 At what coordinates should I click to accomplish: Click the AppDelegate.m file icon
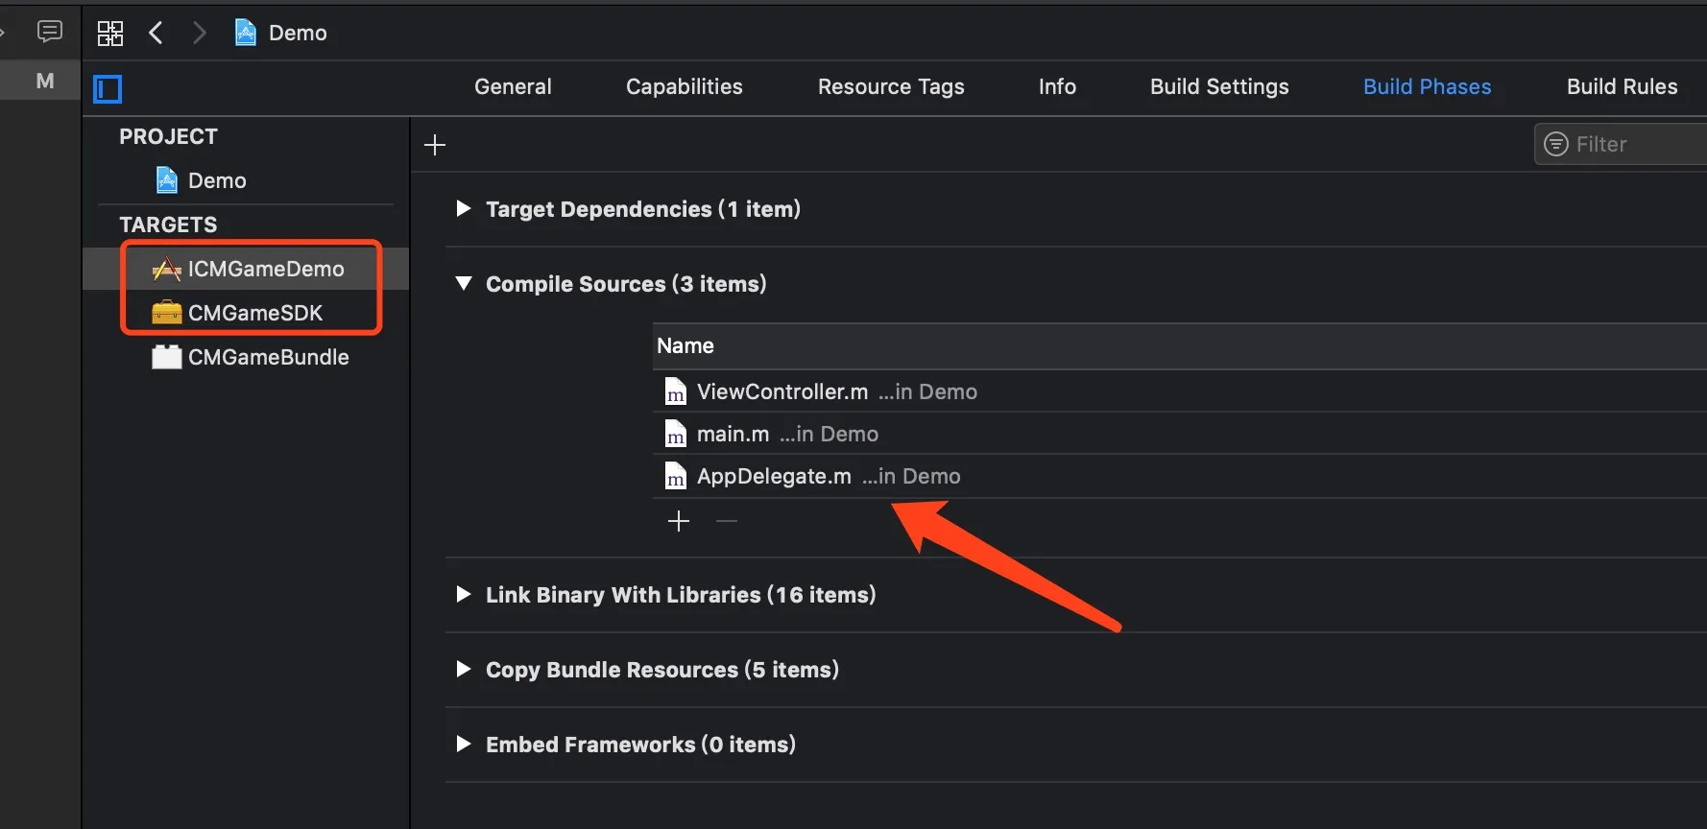tap(676, 476)
